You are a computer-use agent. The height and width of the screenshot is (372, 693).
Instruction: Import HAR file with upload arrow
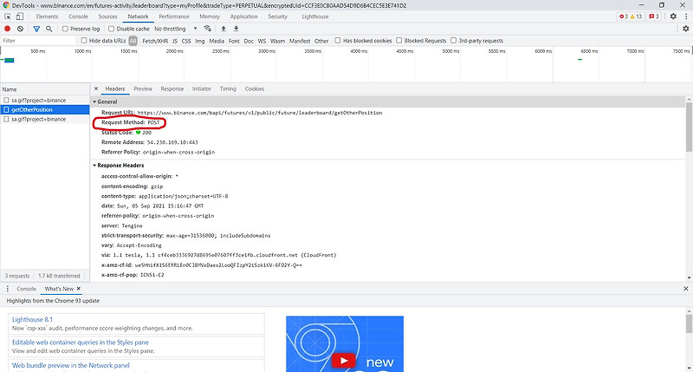[x=223, y=29]
